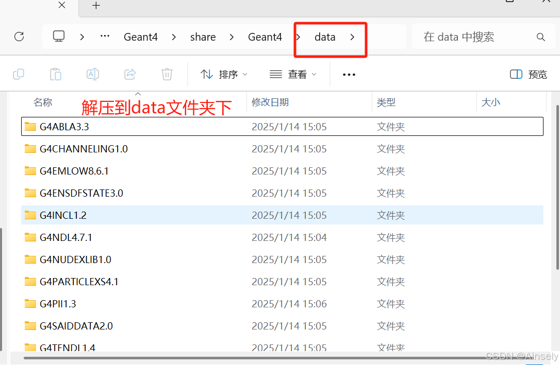This screenshot has height=365, width=560.
Task: Click the G4SAIDDATA2.0 folder icon
Action: (x=30, y=325)
